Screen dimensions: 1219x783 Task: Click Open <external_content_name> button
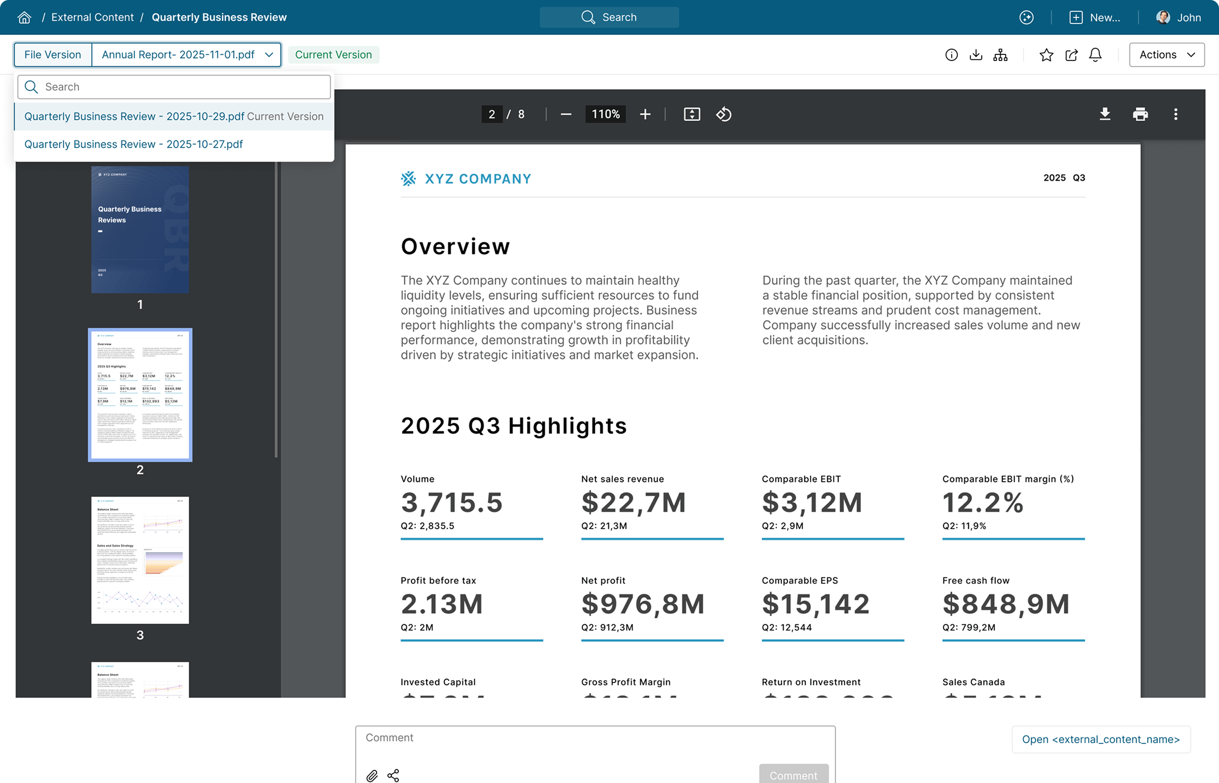1100,739
